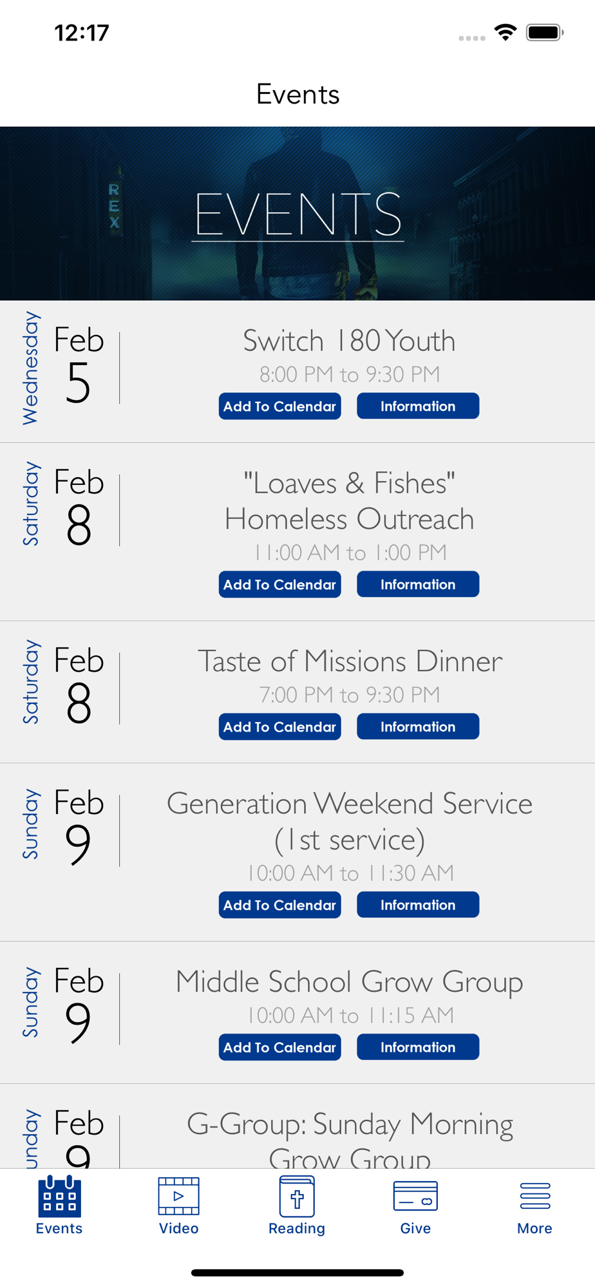The image size is (595, 1288).
Task: View Information for Switch 180 Youth
Action: (x=418, y=406)
